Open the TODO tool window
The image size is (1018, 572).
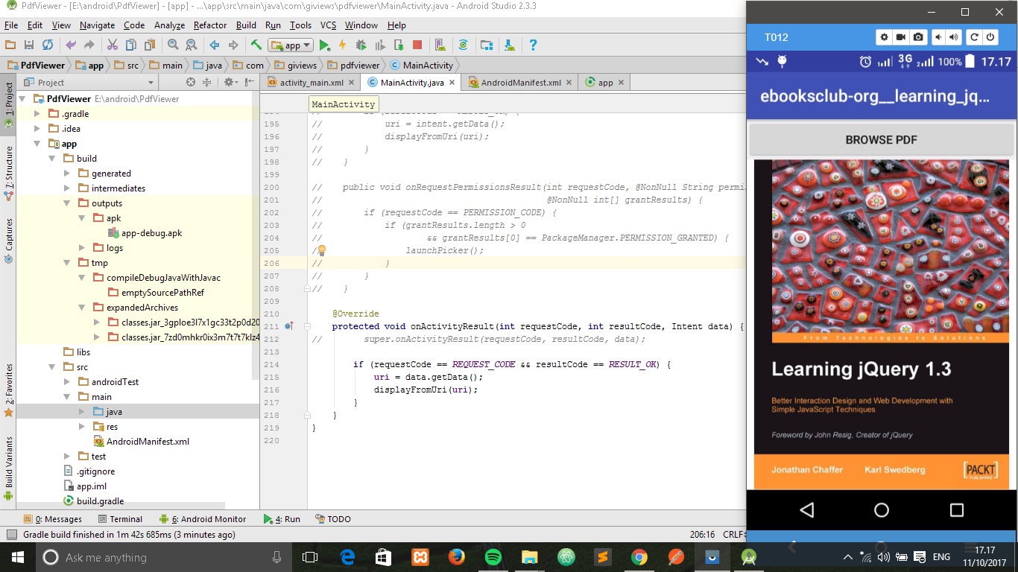click(332, 519)
